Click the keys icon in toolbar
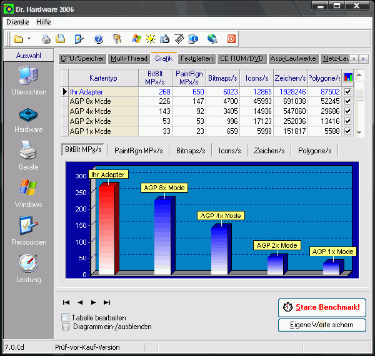Image resolution: width=375 pixels, height=356 pixels. (117, 39)
